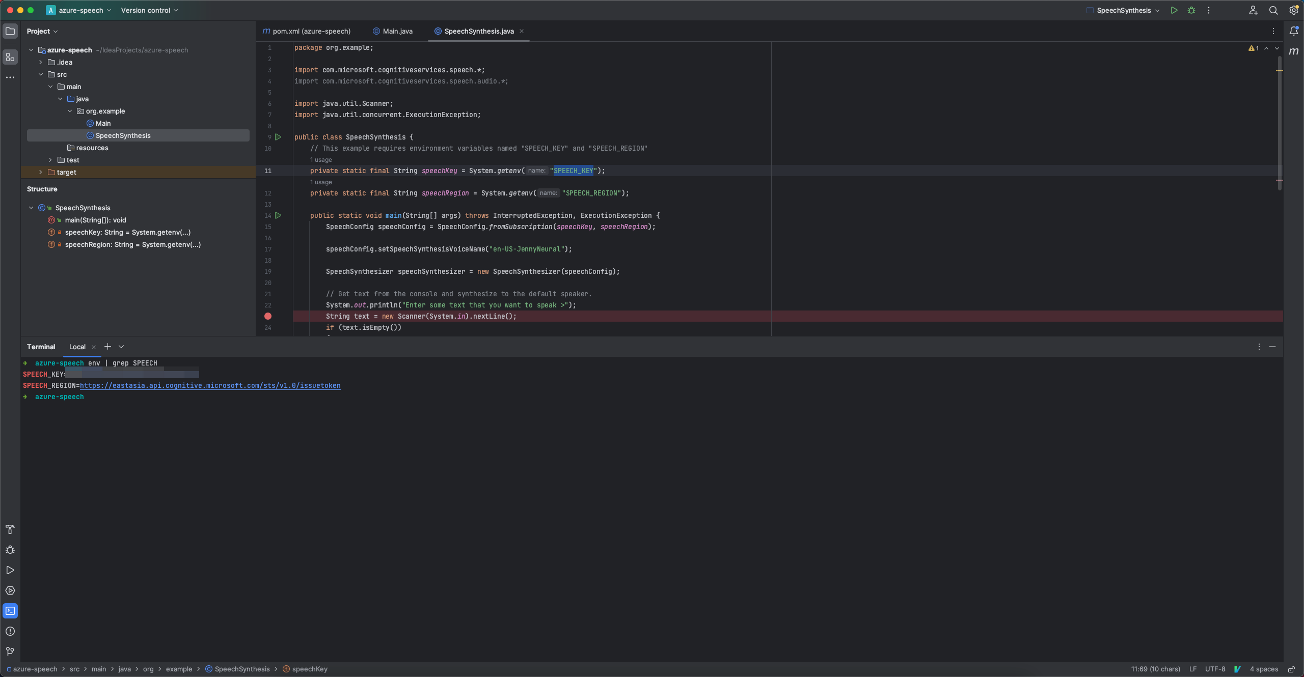The width and height of the screenshot is (1304, 677).
Task: Click the issuetoken URL in terminal output
Action: click(x=210, y=385)
